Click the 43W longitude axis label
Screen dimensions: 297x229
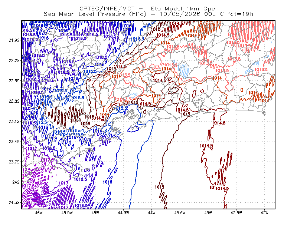(208, 213)
